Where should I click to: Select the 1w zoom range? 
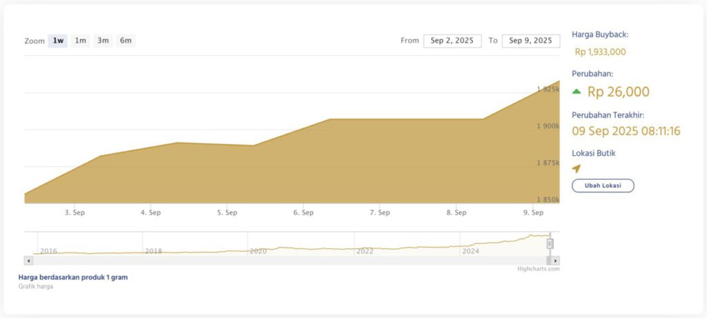(x=58, y=41)
